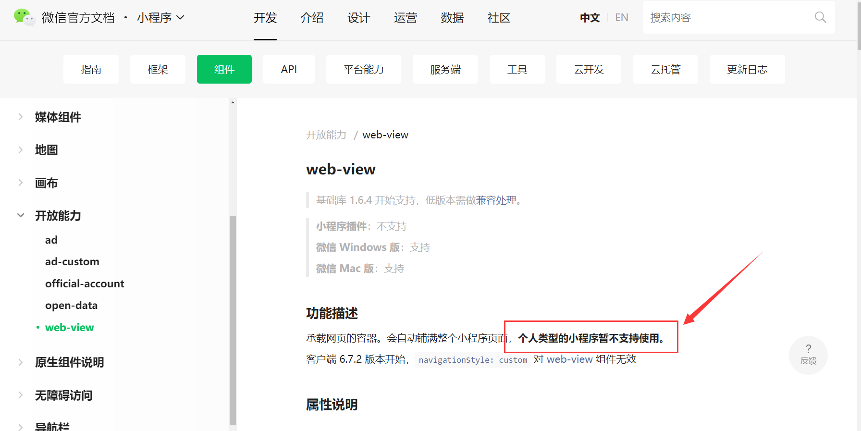Screen dimensions: 861x431
Task: Select the API tab
Action: click(289, 69)
